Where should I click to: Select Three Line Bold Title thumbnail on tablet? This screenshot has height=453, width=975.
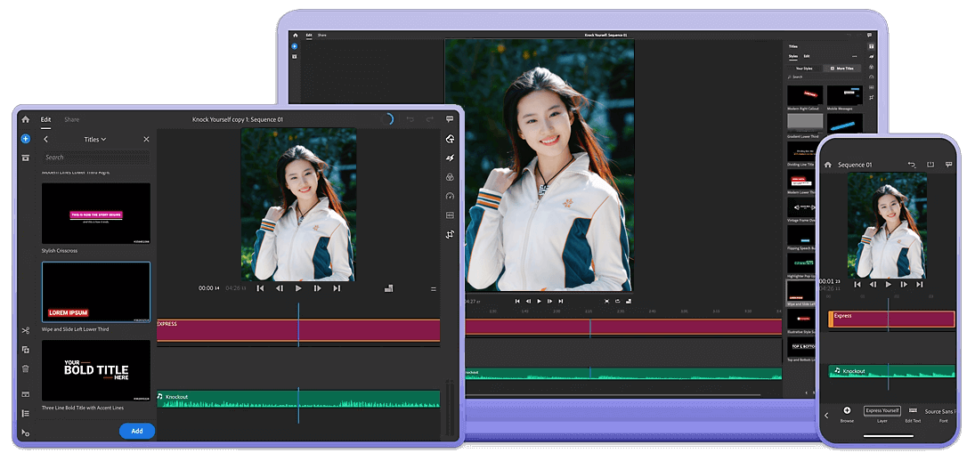tap(96, 370)
